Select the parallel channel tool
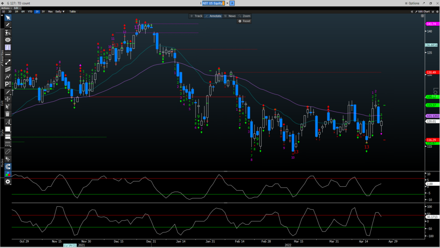440x248 pixels. click(8, 69)
